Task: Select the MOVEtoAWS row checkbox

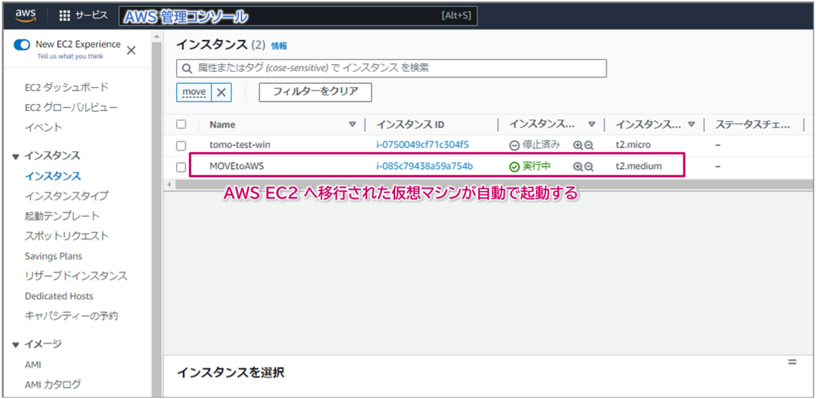Action: (x=181, y=167)
